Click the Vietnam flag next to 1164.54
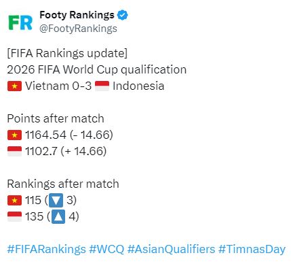The width and height of the screenshot is (291, 266). tap(14, 135)
